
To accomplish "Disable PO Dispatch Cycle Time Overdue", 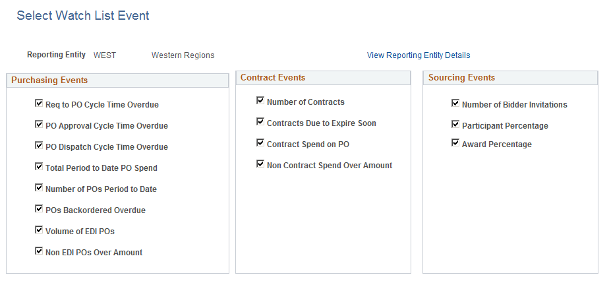I will coord(39,146).
